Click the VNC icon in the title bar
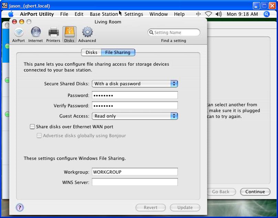278x218 pixels. point(4,6)
